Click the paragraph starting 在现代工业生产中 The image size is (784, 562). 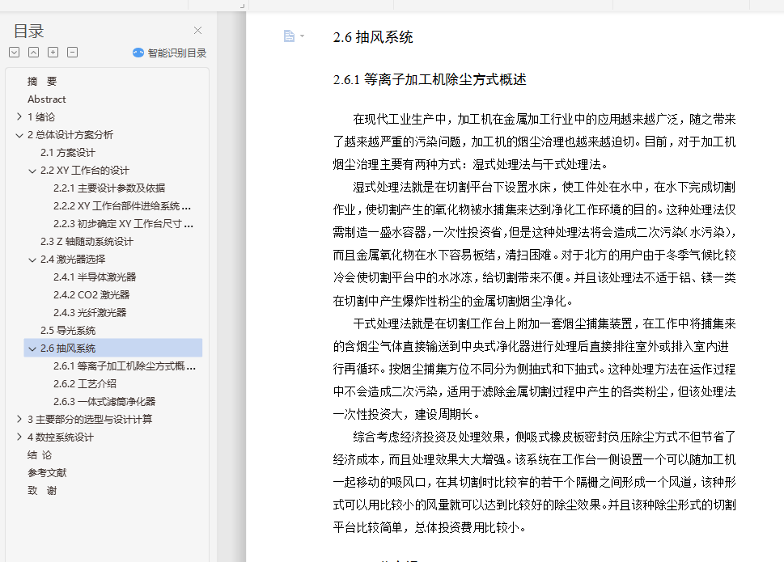pyautogui.click(x=535, y=142)
